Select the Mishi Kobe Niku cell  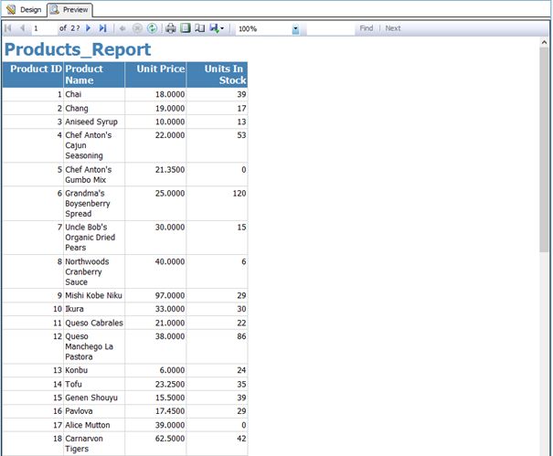94,295
